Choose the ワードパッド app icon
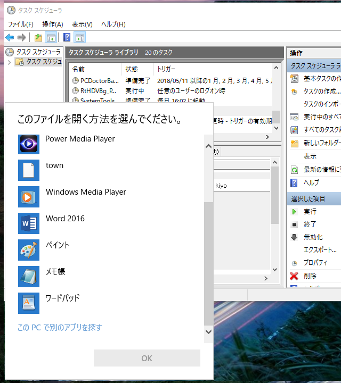Viewport: 341px width, 383px height. pyautogui.click(x=29, y=303)
